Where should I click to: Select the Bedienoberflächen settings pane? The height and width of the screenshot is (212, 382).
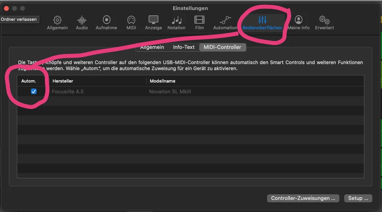click(262, 23)
